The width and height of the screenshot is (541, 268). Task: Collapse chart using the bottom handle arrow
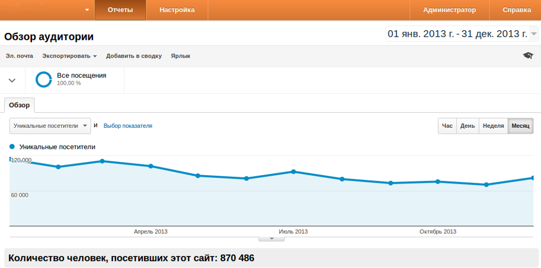[x=272, y=238]
